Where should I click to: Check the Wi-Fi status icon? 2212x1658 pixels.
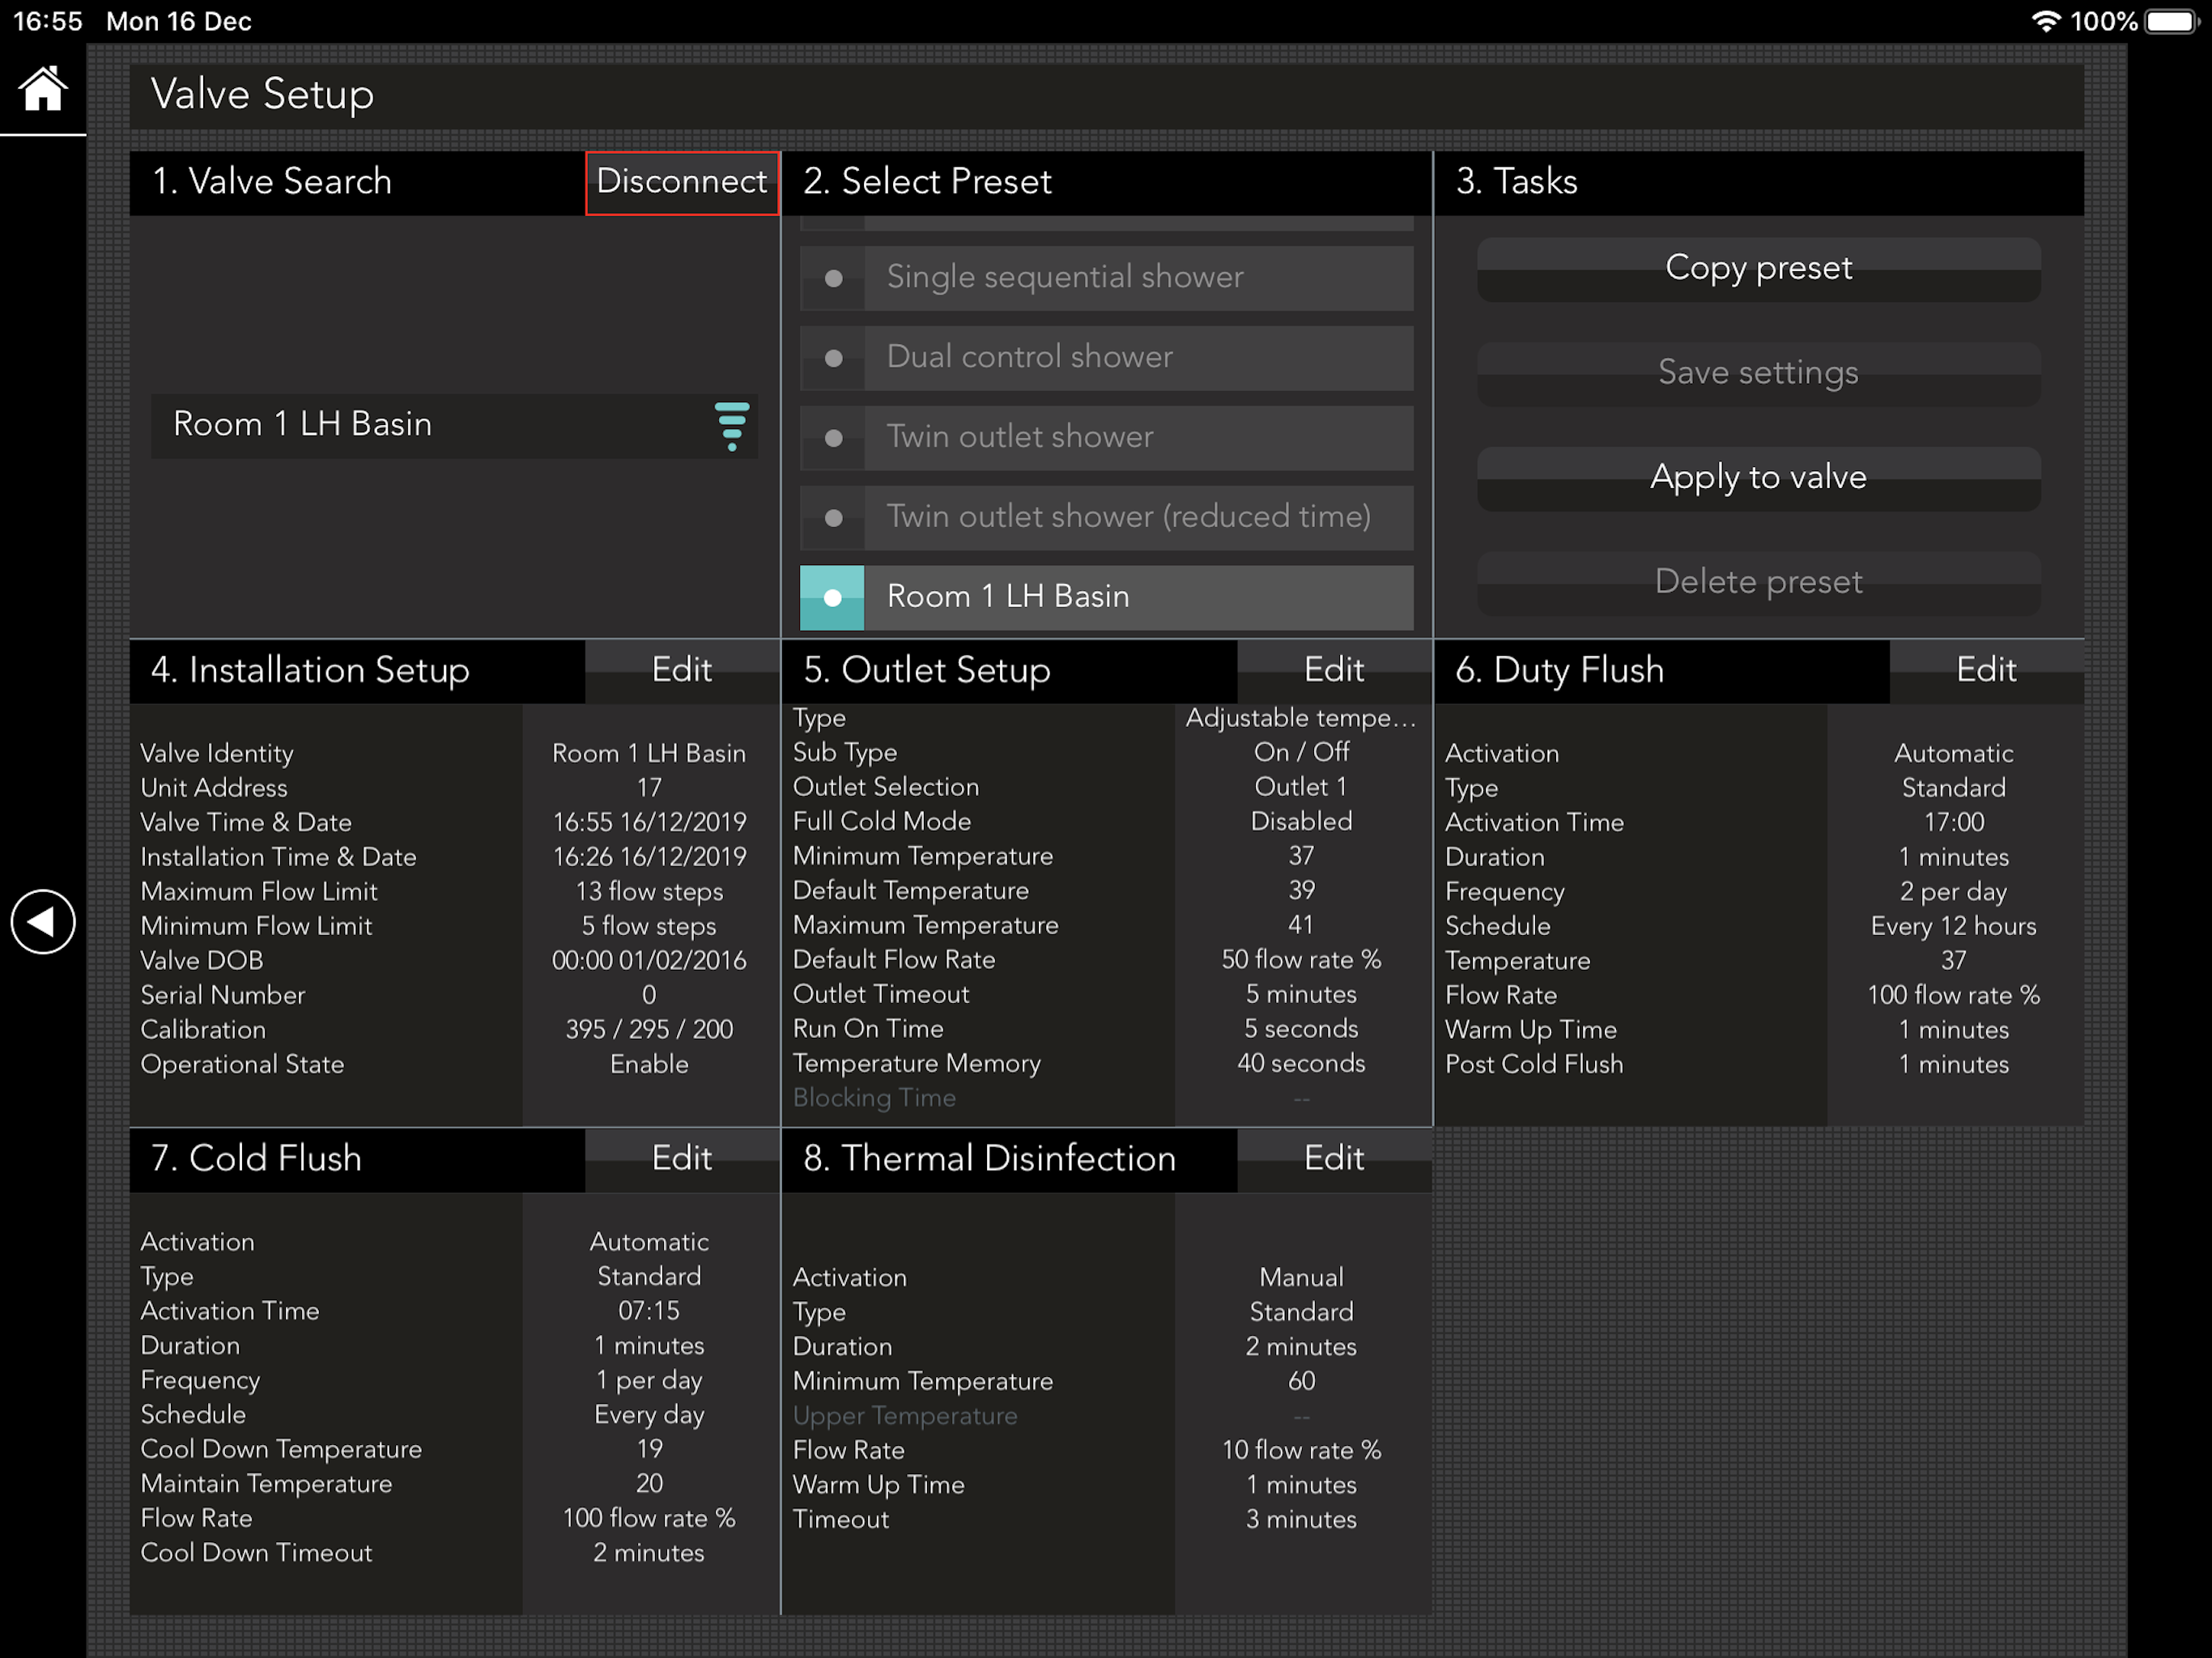(x=2047, y=21)
